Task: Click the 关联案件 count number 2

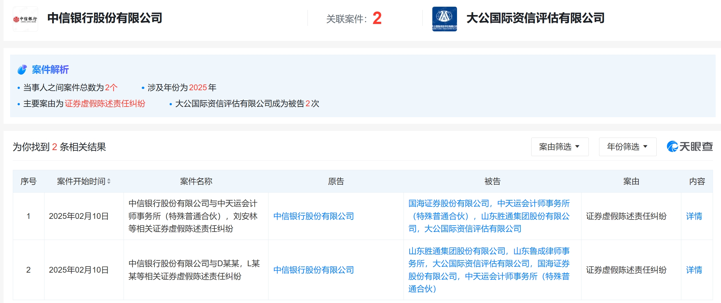Action: point(377,18)
